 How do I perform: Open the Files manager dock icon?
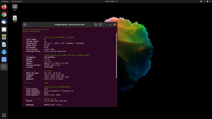[4, 29]
